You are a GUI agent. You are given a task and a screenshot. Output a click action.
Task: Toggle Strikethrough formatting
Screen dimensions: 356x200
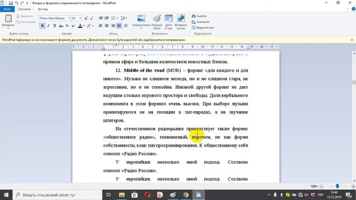coord(61,26)
